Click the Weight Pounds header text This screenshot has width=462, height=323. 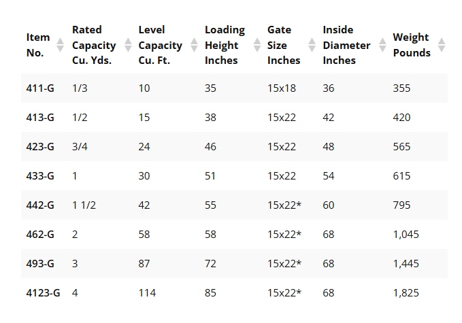412,45
